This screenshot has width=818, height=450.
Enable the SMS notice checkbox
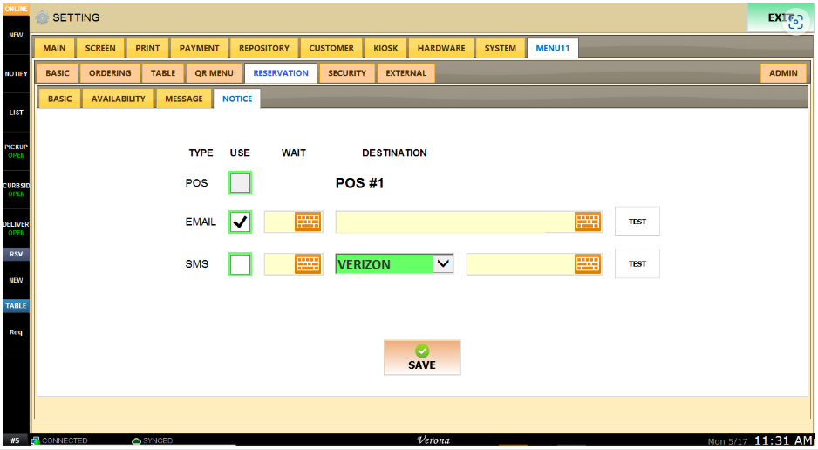click(241, 264)
